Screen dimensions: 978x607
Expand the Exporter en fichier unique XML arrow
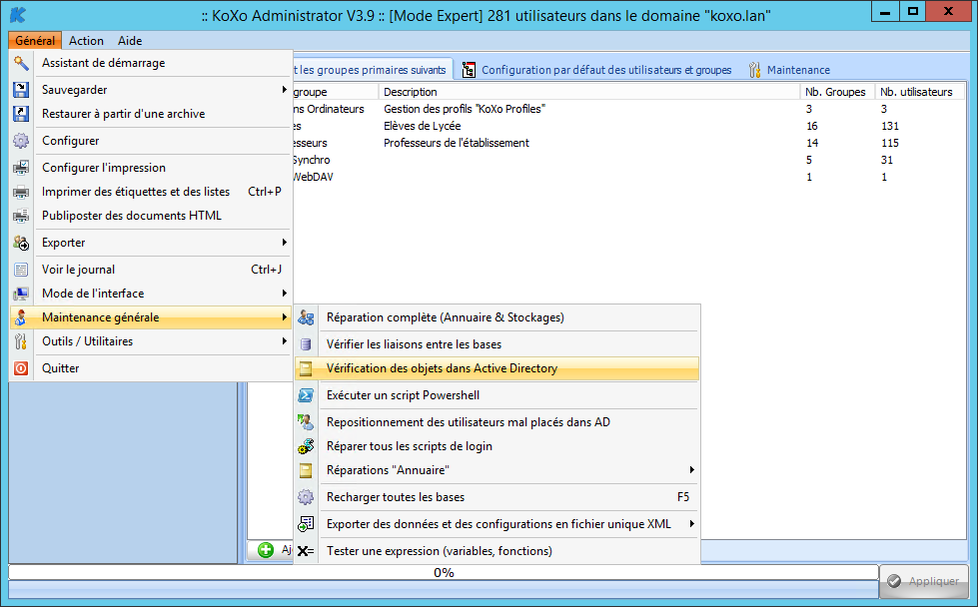tap(691, 524)
